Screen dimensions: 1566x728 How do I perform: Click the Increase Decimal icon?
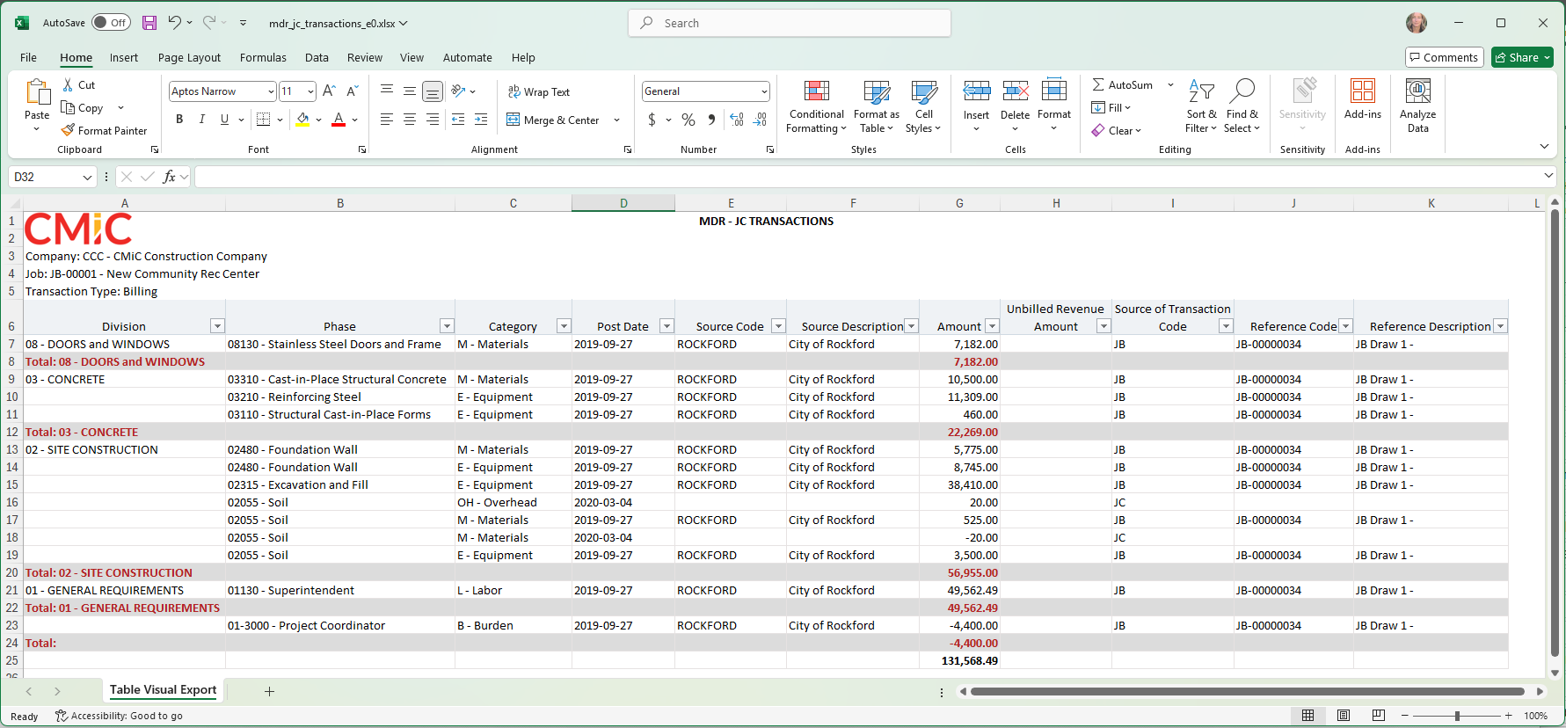pos(737,120)
